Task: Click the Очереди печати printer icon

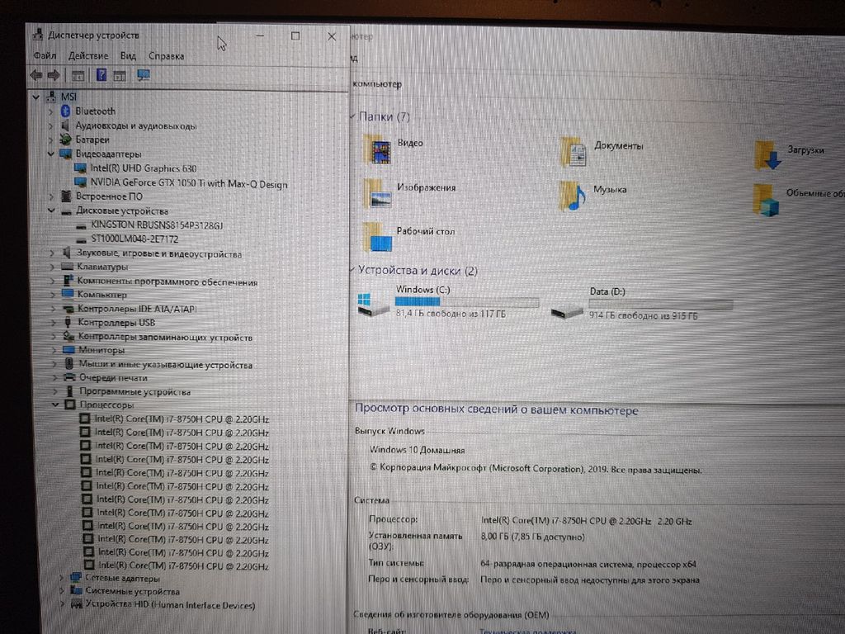Action: pyautogui.click(x=69, y=377)
